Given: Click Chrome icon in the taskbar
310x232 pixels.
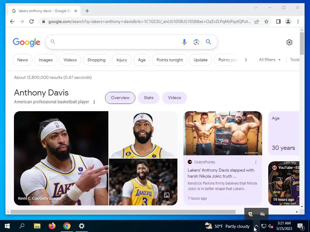Looking at the screenshot, I should click(x=67, y=226).
